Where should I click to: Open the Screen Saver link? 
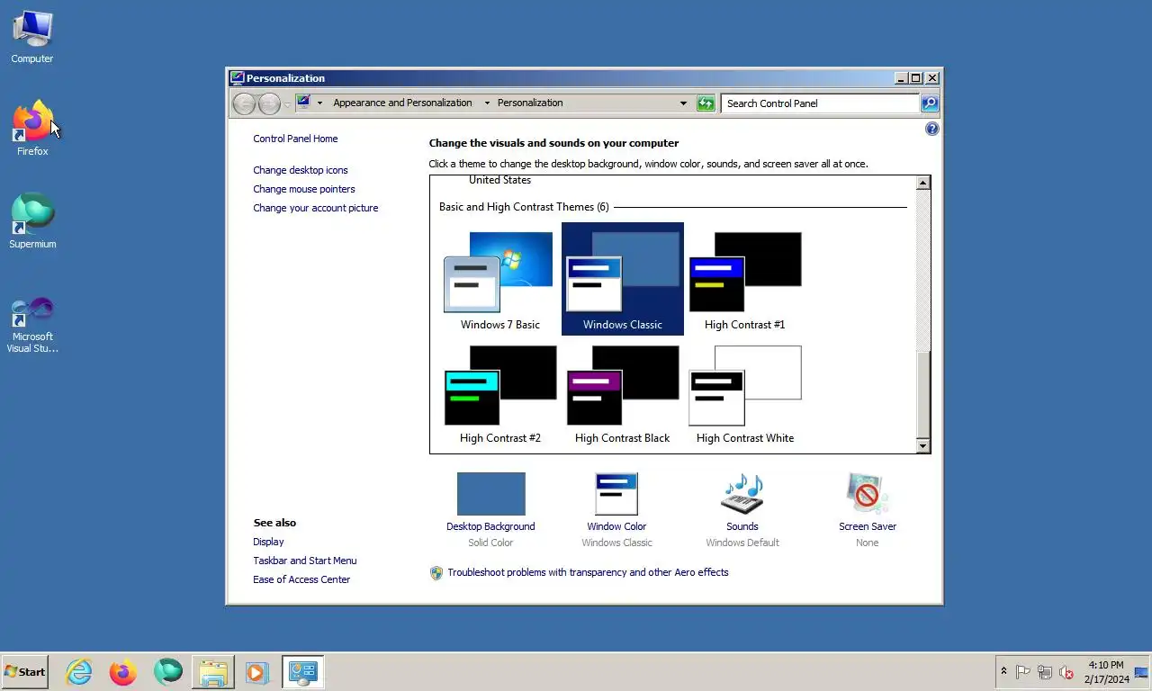click(x=868, y=526)
